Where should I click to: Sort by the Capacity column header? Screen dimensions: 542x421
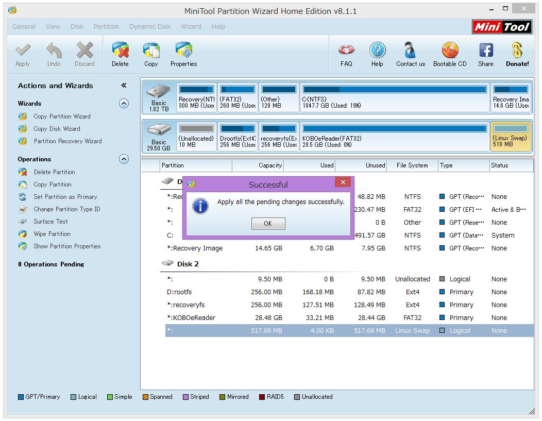[x=258, y=165]
